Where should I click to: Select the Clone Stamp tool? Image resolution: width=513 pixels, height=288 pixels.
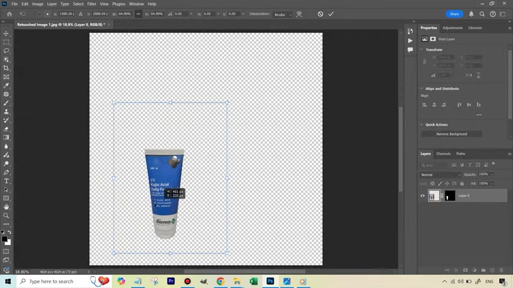click(6, 112)
